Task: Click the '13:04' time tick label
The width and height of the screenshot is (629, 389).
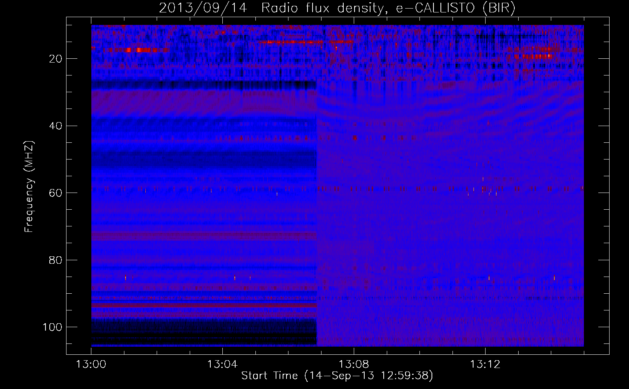Action: 222,364
